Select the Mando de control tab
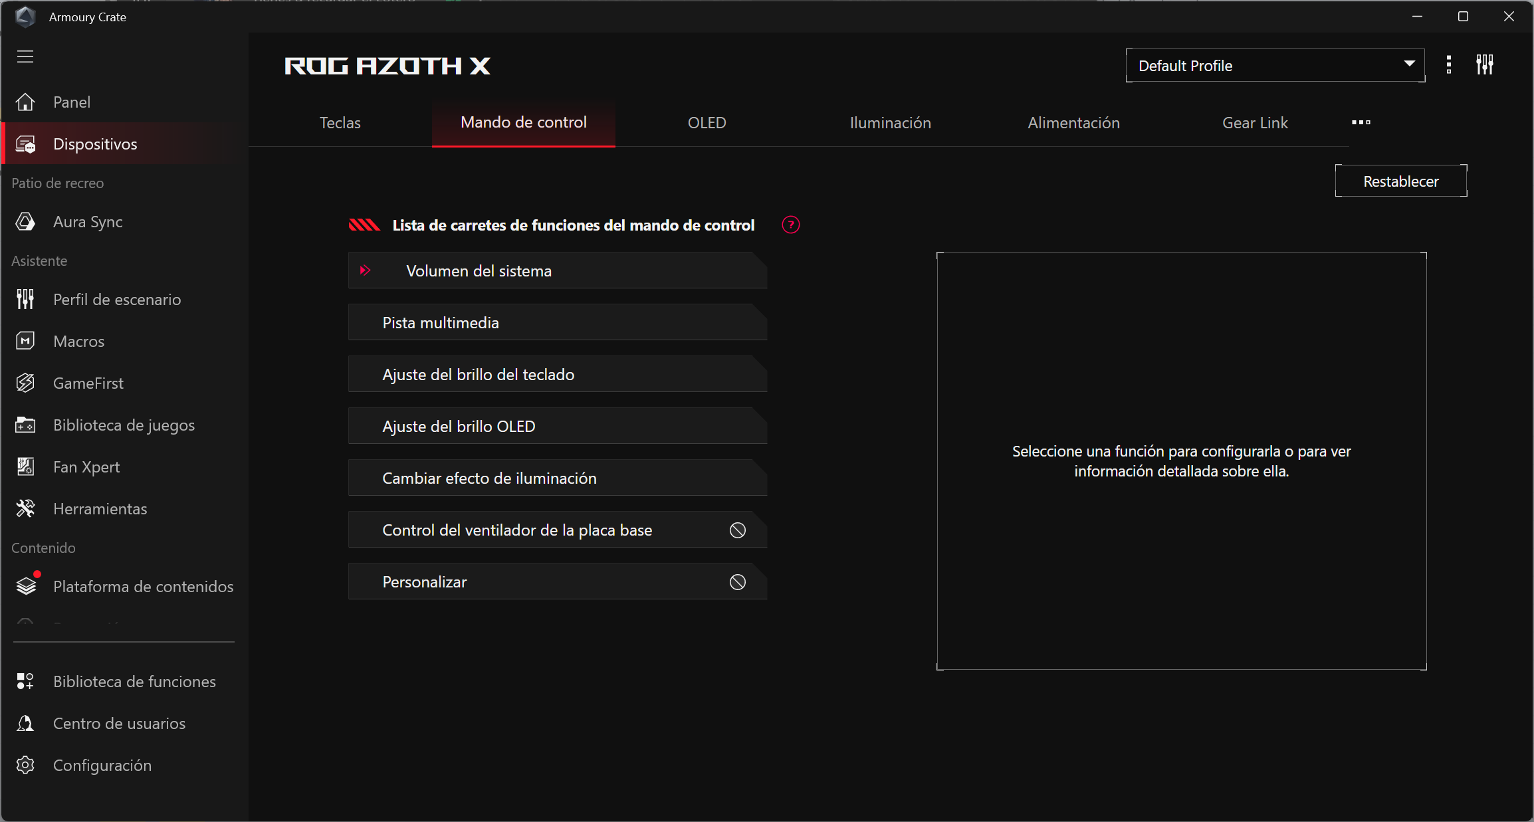The width and height of the screenshot is (1534, 822). 524,123
